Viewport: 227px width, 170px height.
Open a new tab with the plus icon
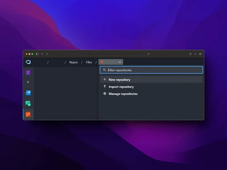[x=195, y=54]
